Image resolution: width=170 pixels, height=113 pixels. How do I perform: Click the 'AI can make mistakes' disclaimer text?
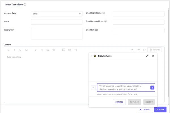pos(118,94)
